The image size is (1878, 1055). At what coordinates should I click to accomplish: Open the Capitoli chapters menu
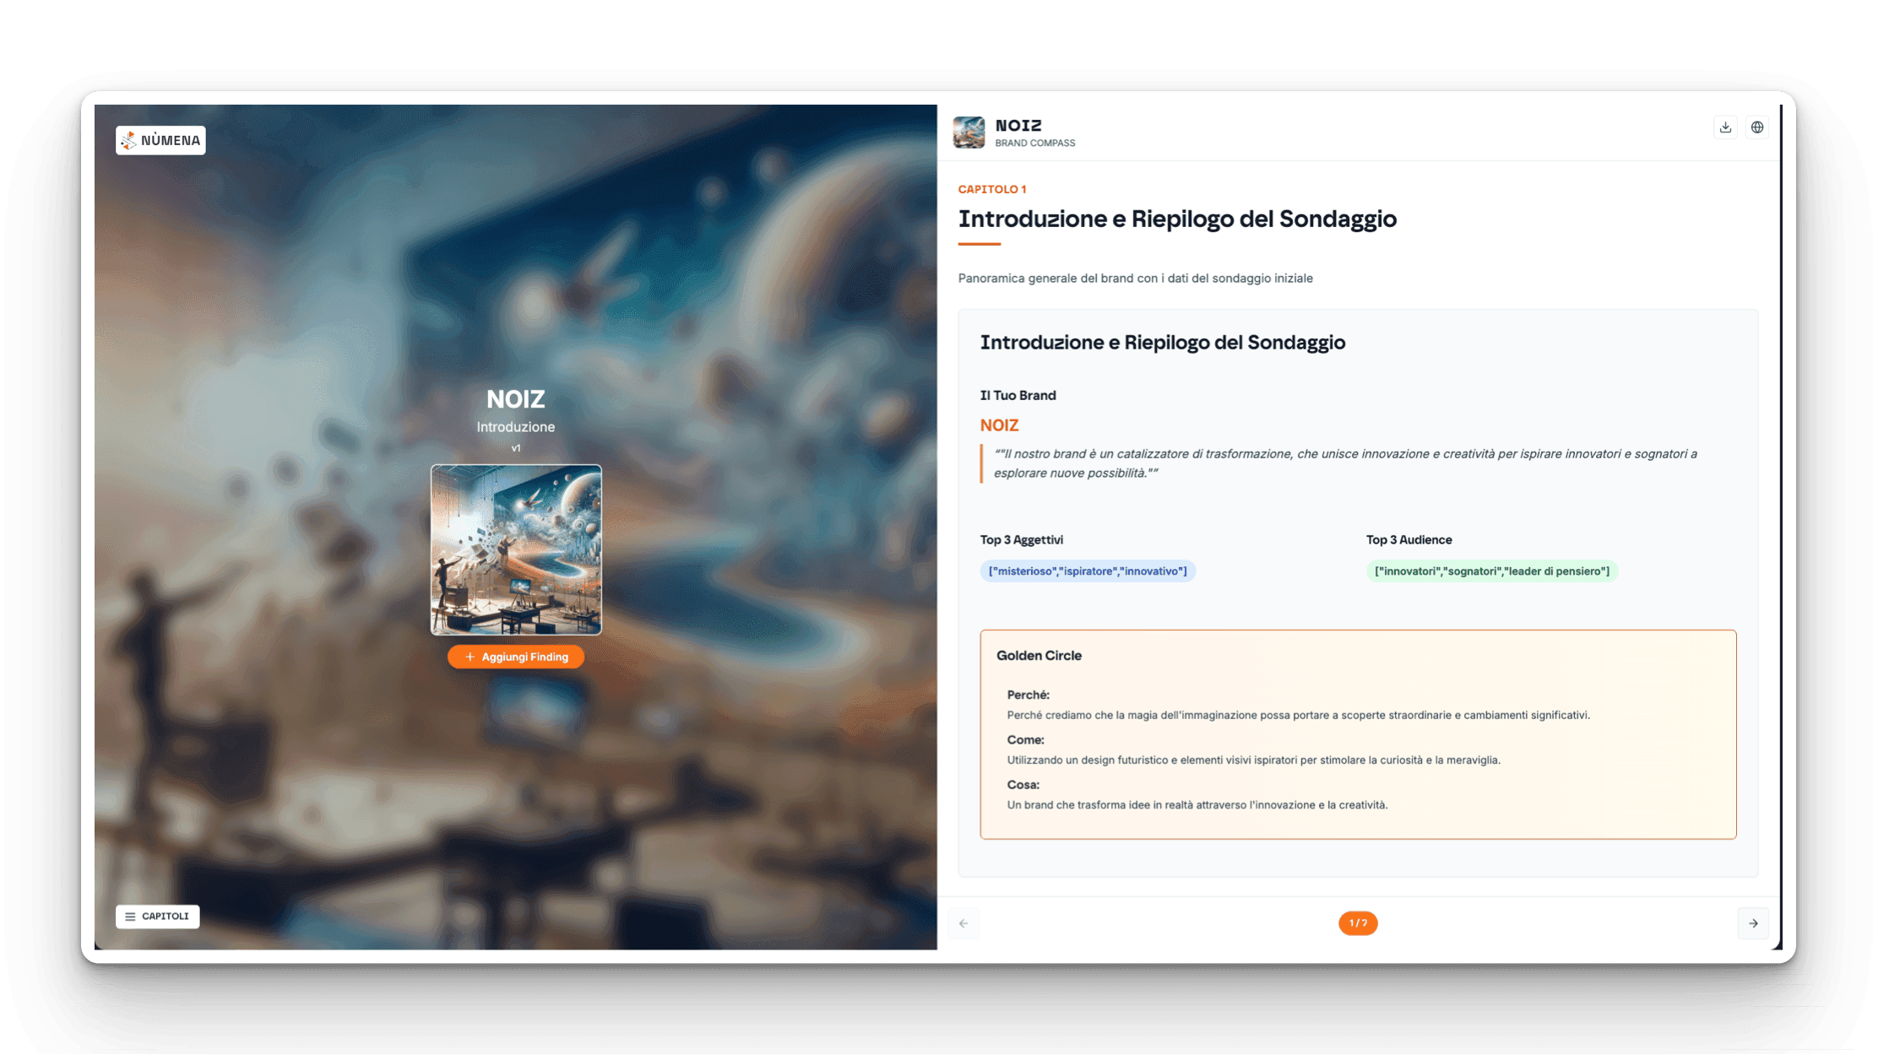[x=158, y=917]
